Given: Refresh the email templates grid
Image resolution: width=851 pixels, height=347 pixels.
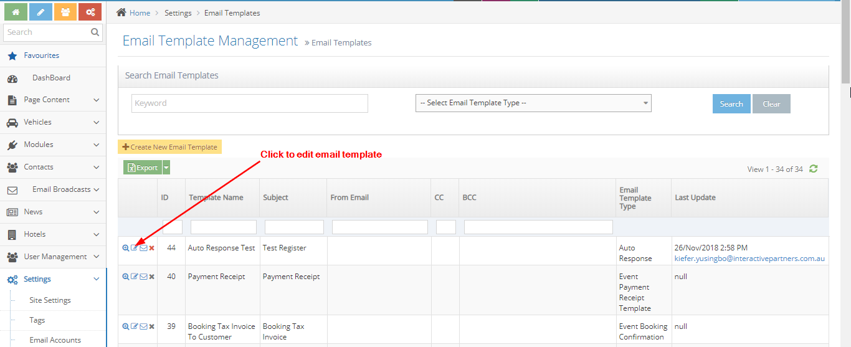Looking at the screenshot, I should (x=813, y=169).
